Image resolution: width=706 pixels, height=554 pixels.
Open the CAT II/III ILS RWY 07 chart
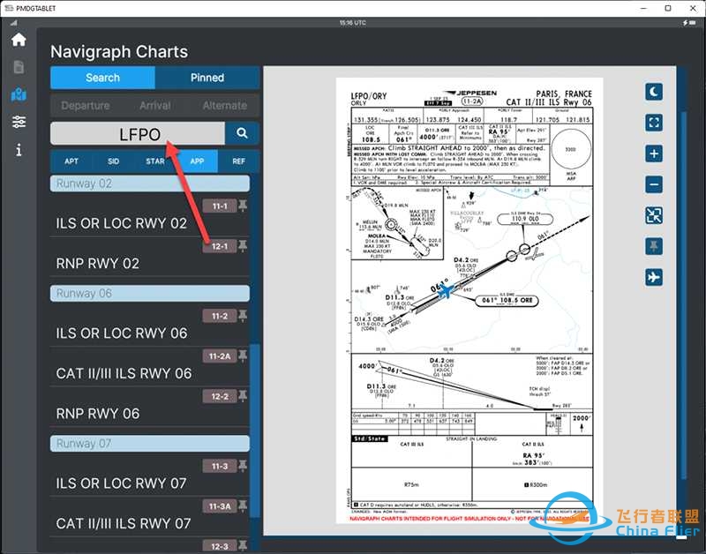click(x=124, y=523)
